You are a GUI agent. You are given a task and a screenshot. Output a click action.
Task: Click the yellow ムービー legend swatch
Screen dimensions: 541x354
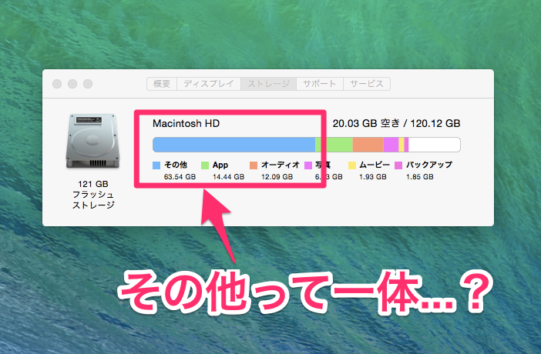coord(352,165)
